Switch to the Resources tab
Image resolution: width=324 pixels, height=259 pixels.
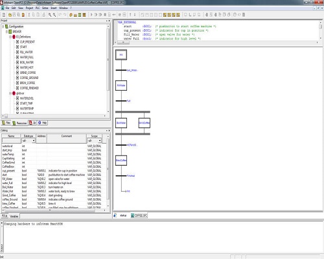(x=19, y=123)
